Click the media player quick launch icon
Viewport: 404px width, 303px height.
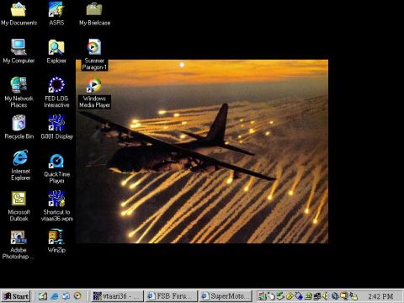click(x=77, y=296)
